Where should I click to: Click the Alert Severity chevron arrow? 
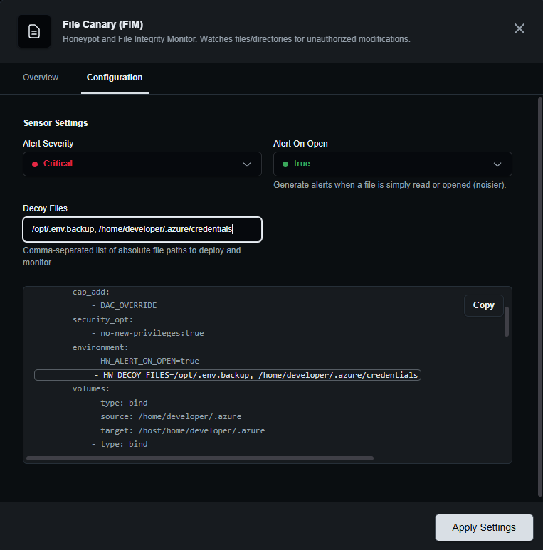point(247,164)
